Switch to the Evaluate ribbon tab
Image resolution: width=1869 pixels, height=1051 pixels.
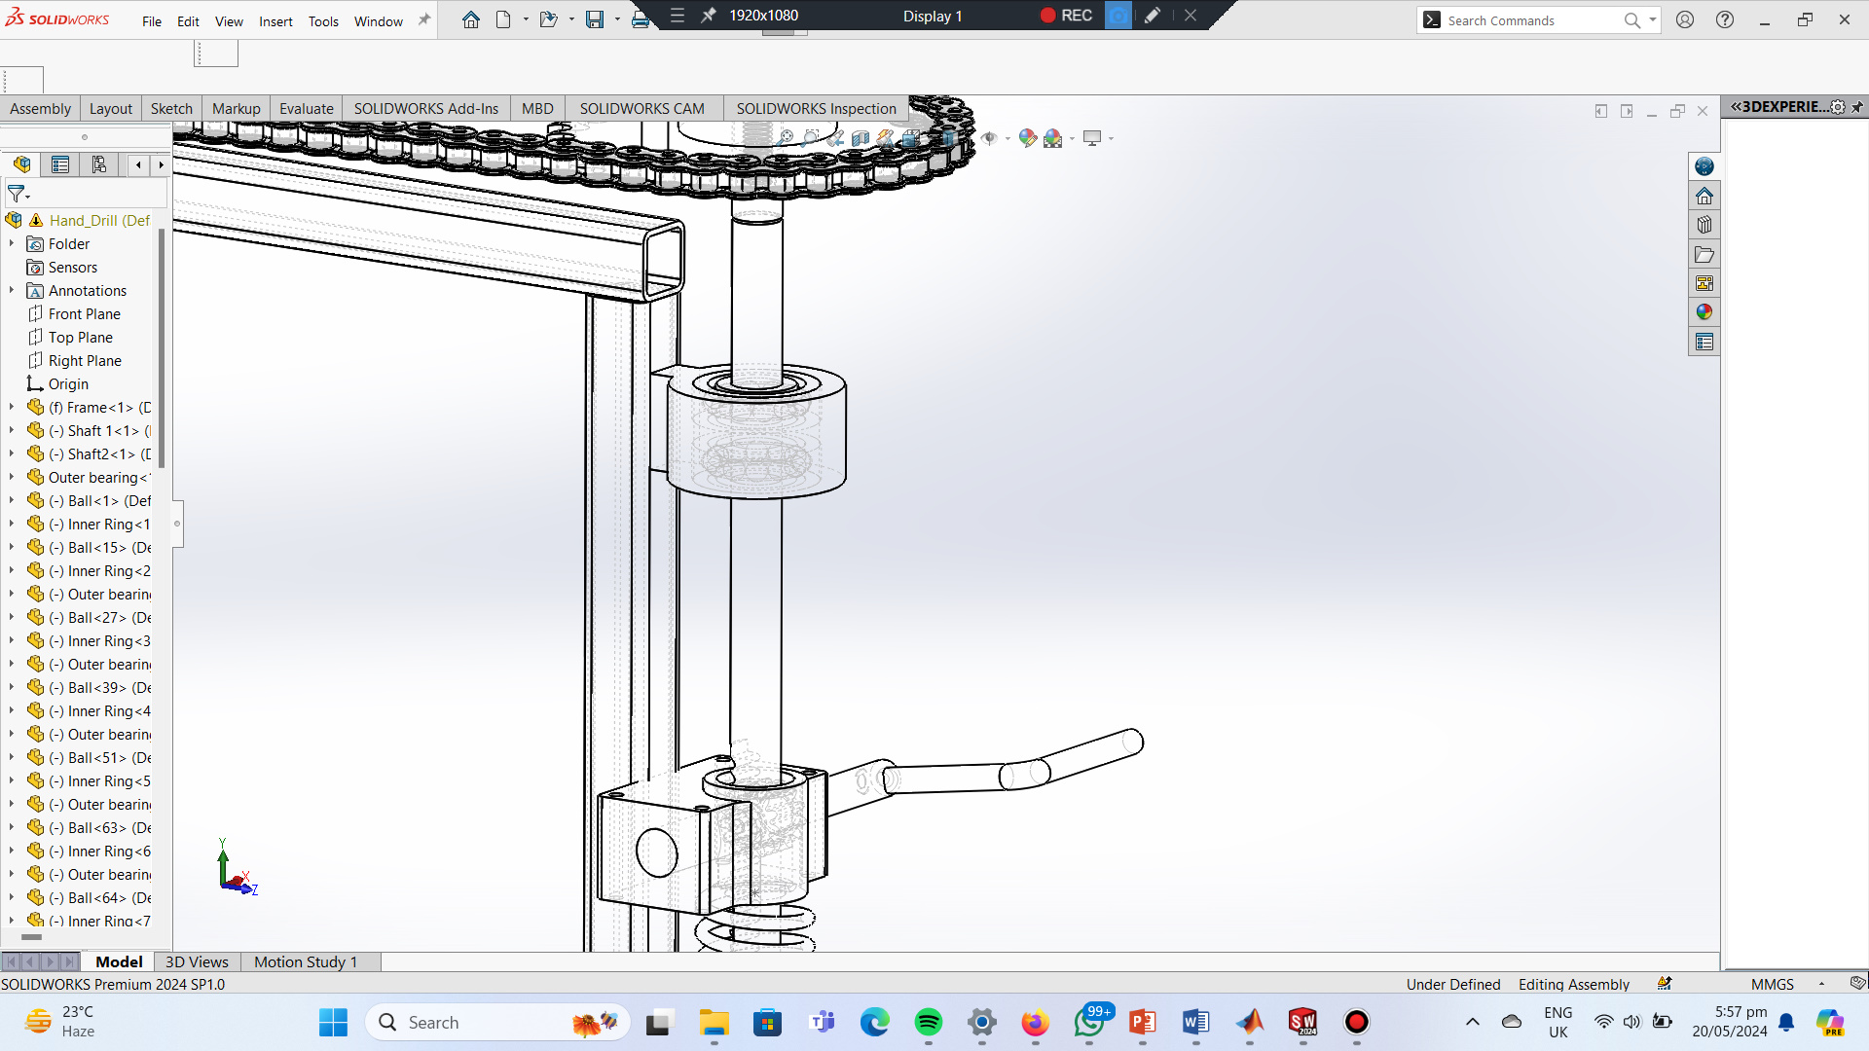coord(306,108)
